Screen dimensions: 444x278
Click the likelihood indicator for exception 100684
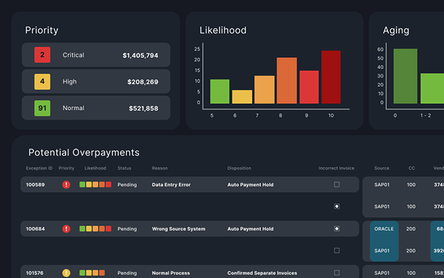click(95, 229)
